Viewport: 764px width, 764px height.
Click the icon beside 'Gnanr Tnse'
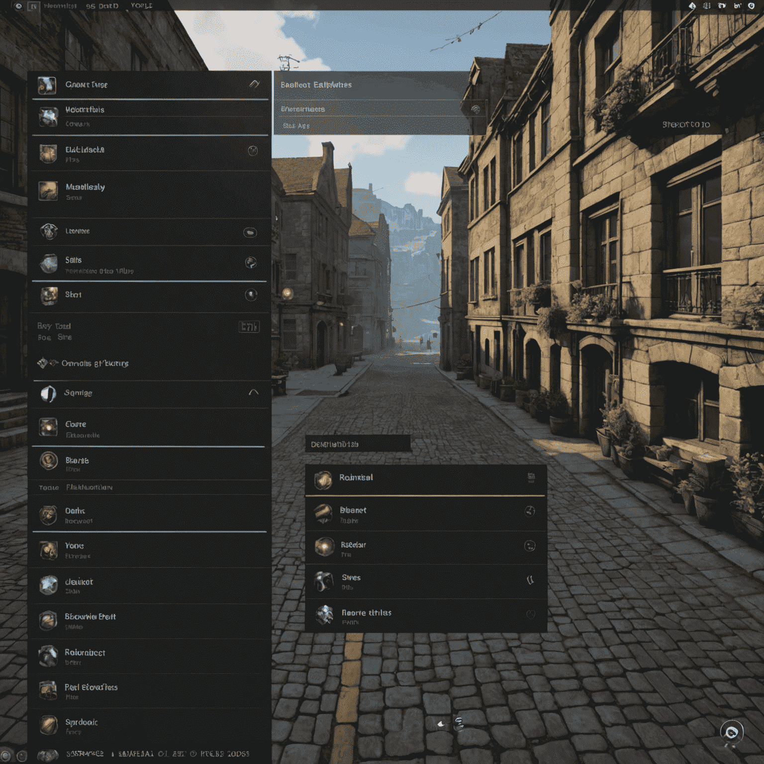coord(47,85)
